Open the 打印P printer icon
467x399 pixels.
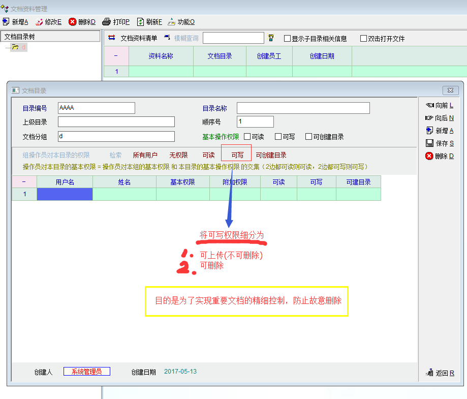click(106, 22)
